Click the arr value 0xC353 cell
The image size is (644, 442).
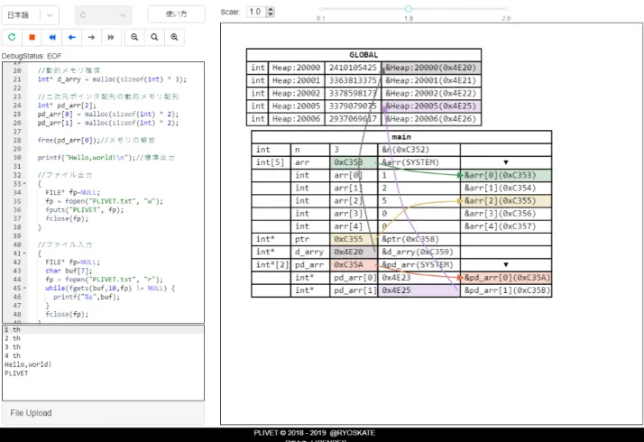354,162
